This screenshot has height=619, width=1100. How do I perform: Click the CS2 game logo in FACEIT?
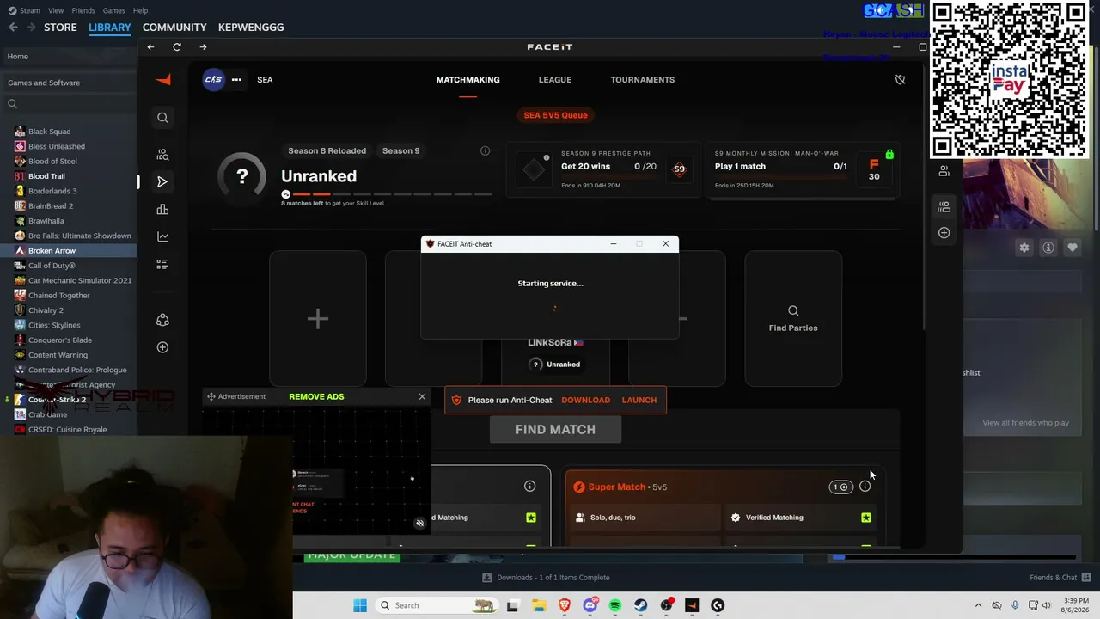(213, 80)
